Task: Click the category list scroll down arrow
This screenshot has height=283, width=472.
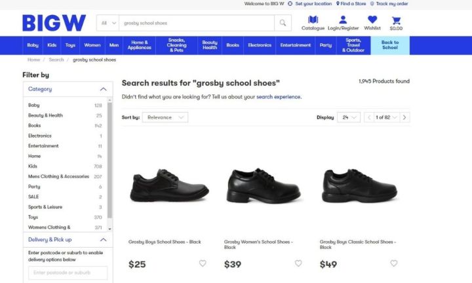Action: [x=109, y=229]
